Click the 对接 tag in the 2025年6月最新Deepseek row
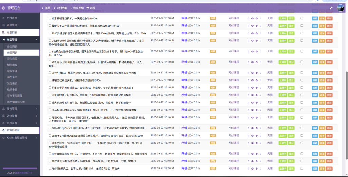The height and width of the screenshot is (177, 348). [x=213, y=136]
